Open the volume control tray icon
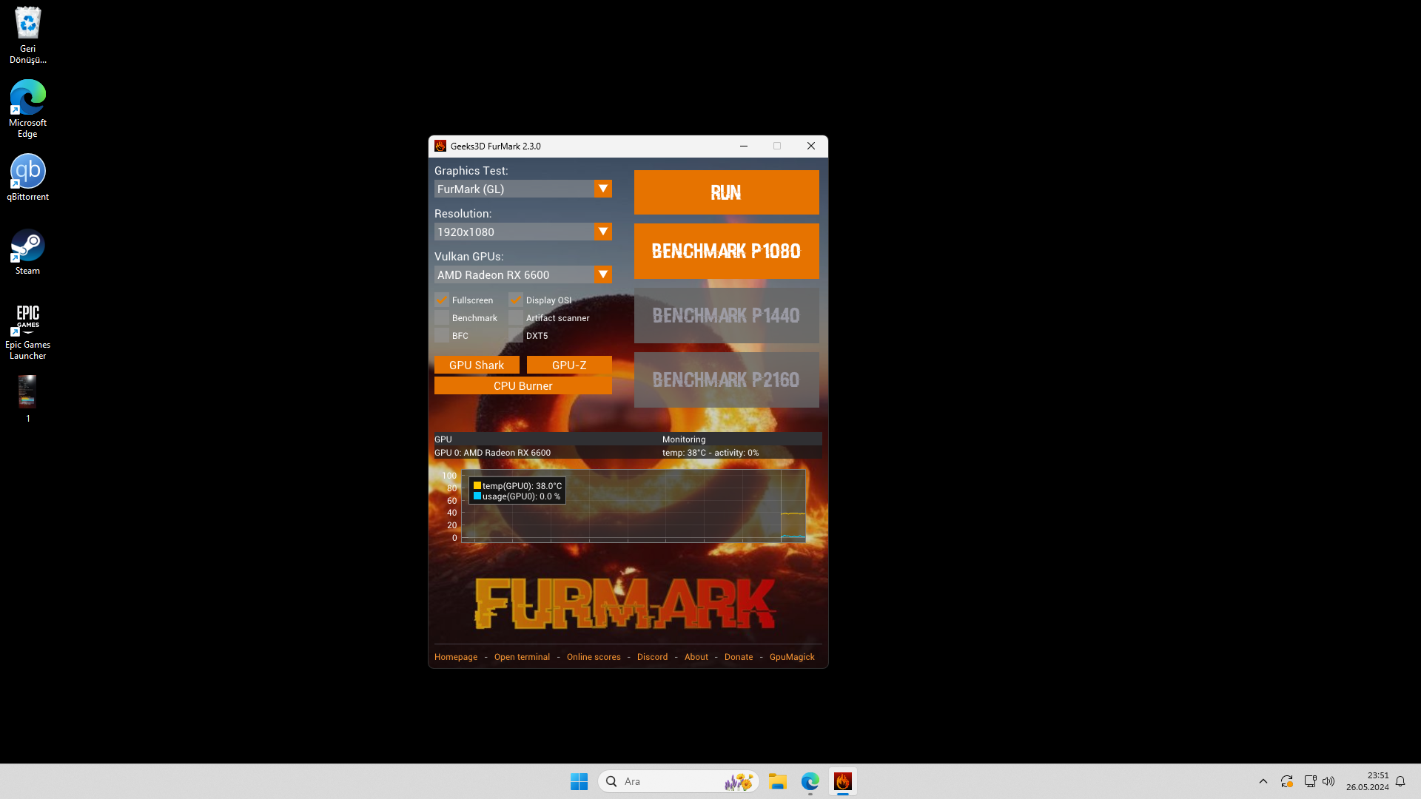Image resolution: width=1421 pixels, height=799 pixels. [x=1328, y=781]
